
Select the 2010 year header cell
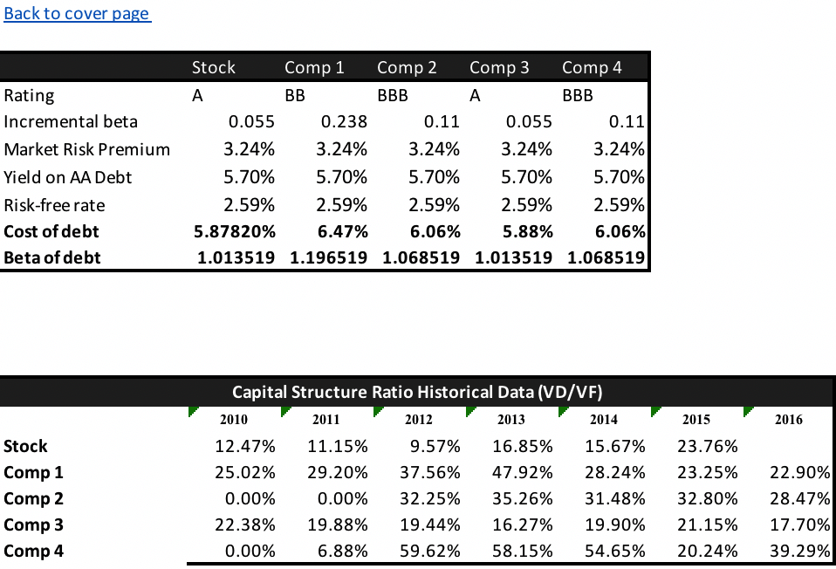point(233,420)
